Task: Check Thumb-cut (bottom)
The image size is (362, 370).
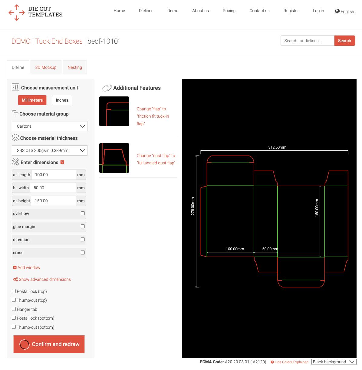Action: 14,327
